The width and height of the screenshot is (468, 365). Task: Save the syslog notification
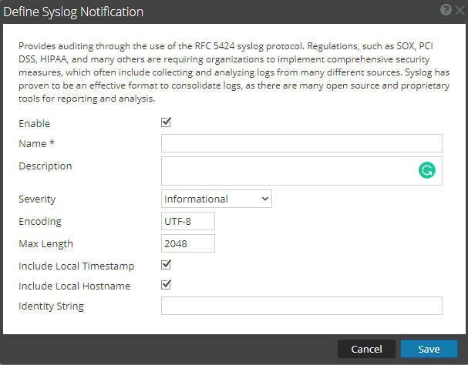coord(429,349)
